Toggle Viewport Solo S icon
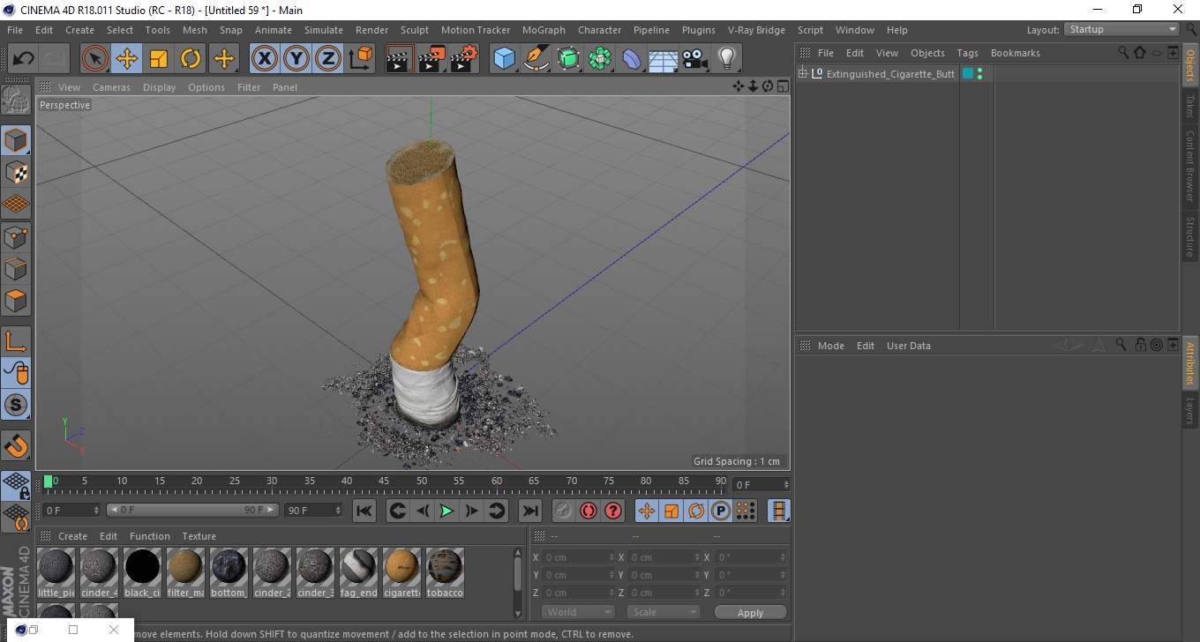 pyautogui.click(x=16, y=405)
